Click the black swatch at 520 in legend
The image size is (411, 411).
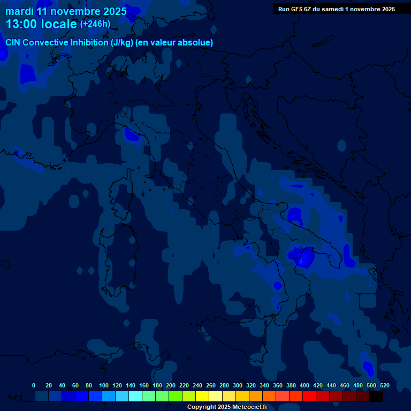[x=376, y=397]
